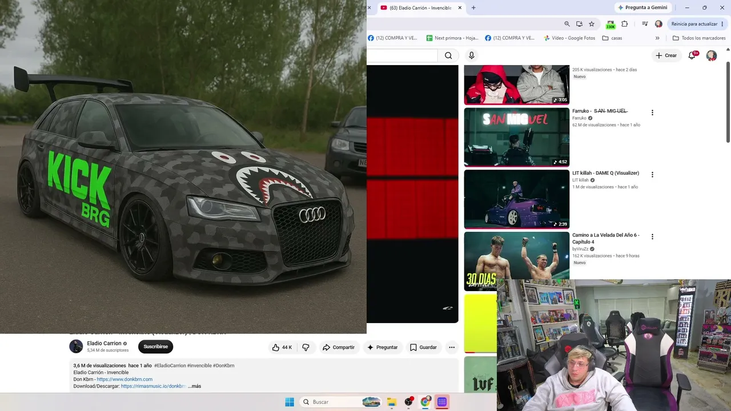This screenshot has height=411, width=731.
Task: Dislike the video with thumbs down
Action: 306,347
